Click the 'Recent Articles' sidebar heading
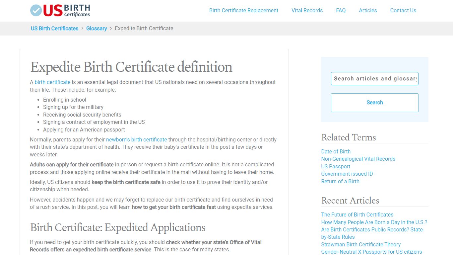This screenshot has width=453, height=255. 350,201
